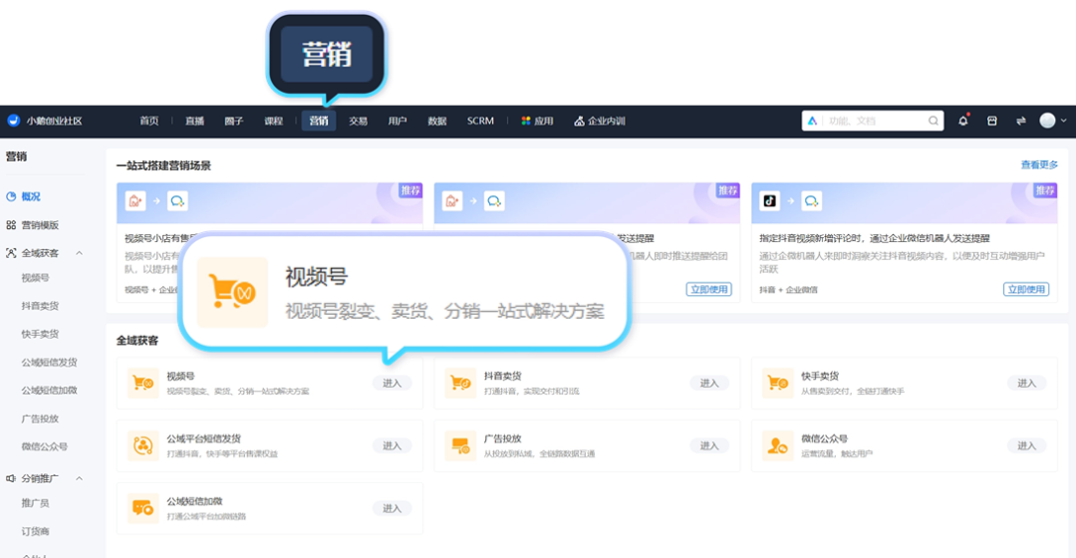Click 进入 for 微信公众号
This screenshot has height=558, width=1076.
point(1026,445)
